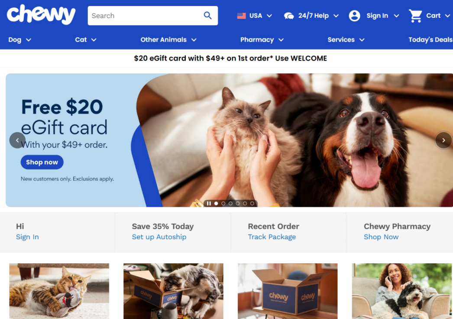Go to the previous carousel slide arrow
Viewport: 453px width, 319px height.
point(17,140)
